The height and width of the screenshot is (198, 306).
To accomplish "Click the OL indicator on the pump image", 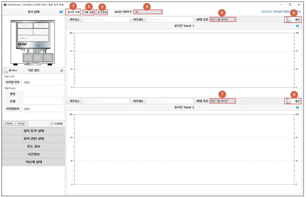I will pyautogui.click(x=48, y=58).
